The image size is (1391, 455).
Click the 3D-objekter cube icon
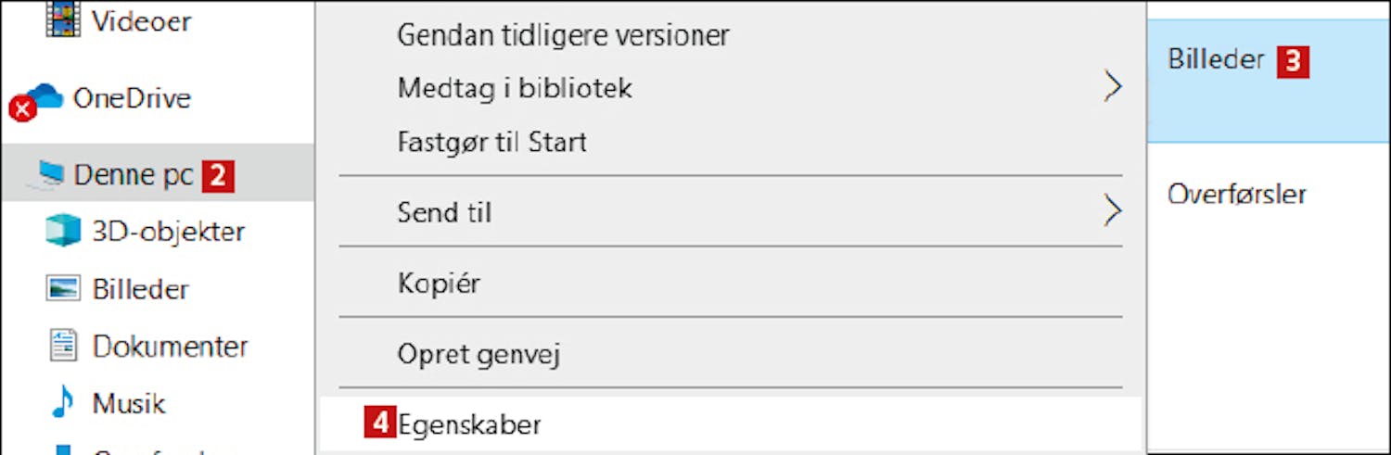(x=63, y=231)
